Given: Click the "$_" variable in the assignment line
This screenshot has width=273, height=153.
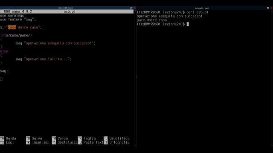Looking at the screenshot, I should pyautogui.click(x=2, y=27).
